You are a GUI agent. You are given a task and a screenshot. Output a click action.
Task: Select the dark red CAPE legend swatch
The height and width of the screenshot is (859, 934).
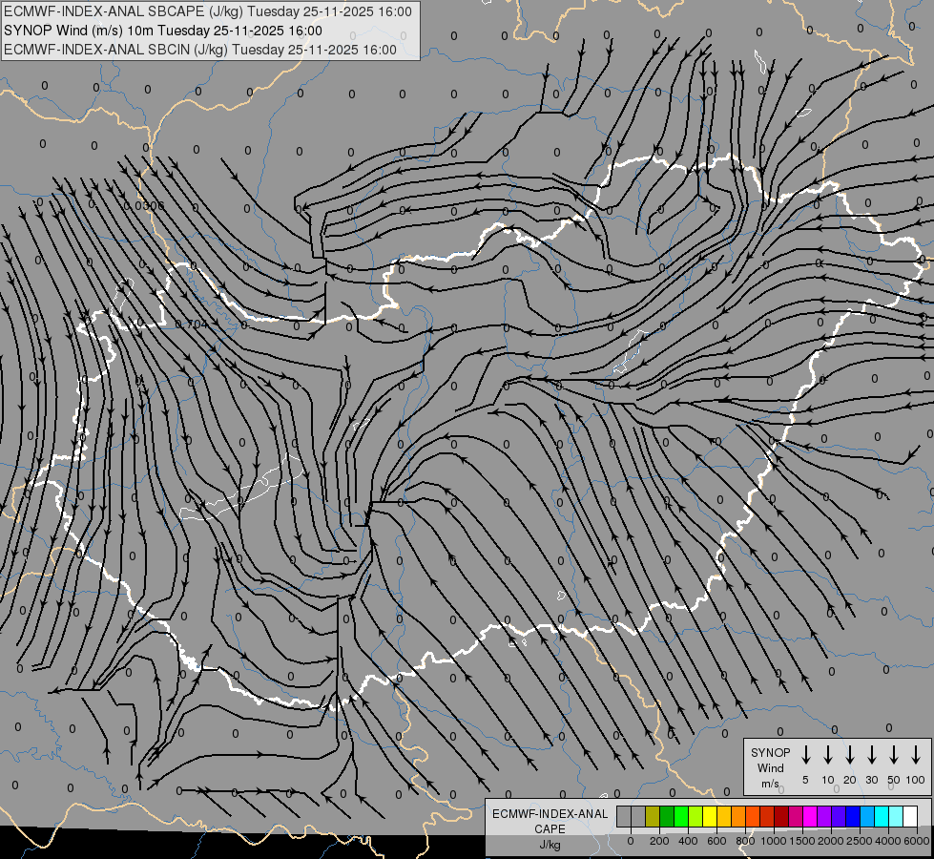pos(781,816)
